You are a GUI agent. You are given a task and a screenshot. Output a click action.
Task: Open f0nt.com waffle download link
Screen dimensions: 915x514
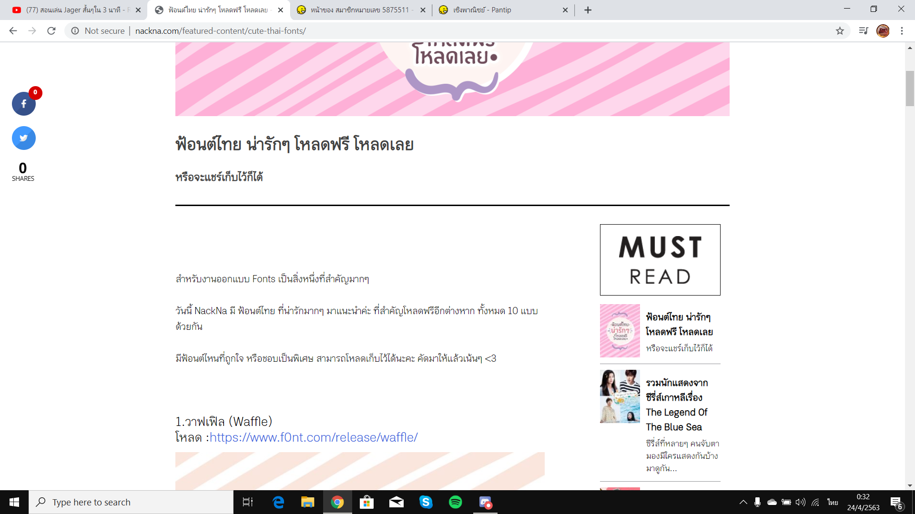tap(314, 437)
